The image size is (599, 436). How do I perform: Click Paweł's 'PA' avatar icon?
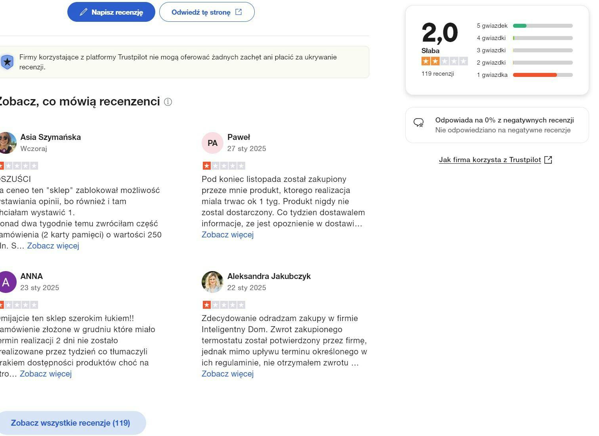click(212, 143)
